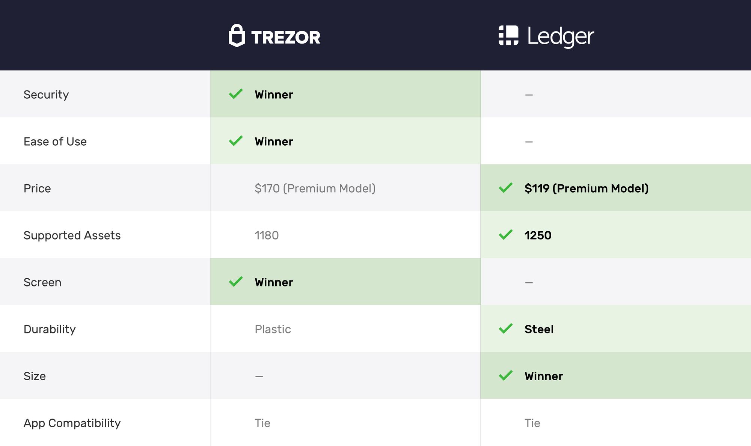Click the checkmark next to $119 price
The width and height of the screenshot is (751, 446).
click(505, 188)
